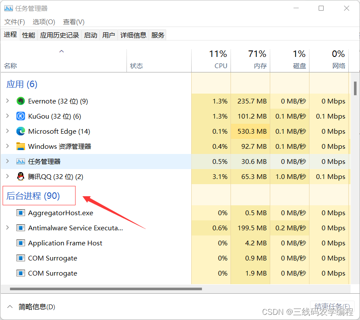Sort by the 网络 column header
360x320 pixels.
(329, 60)
